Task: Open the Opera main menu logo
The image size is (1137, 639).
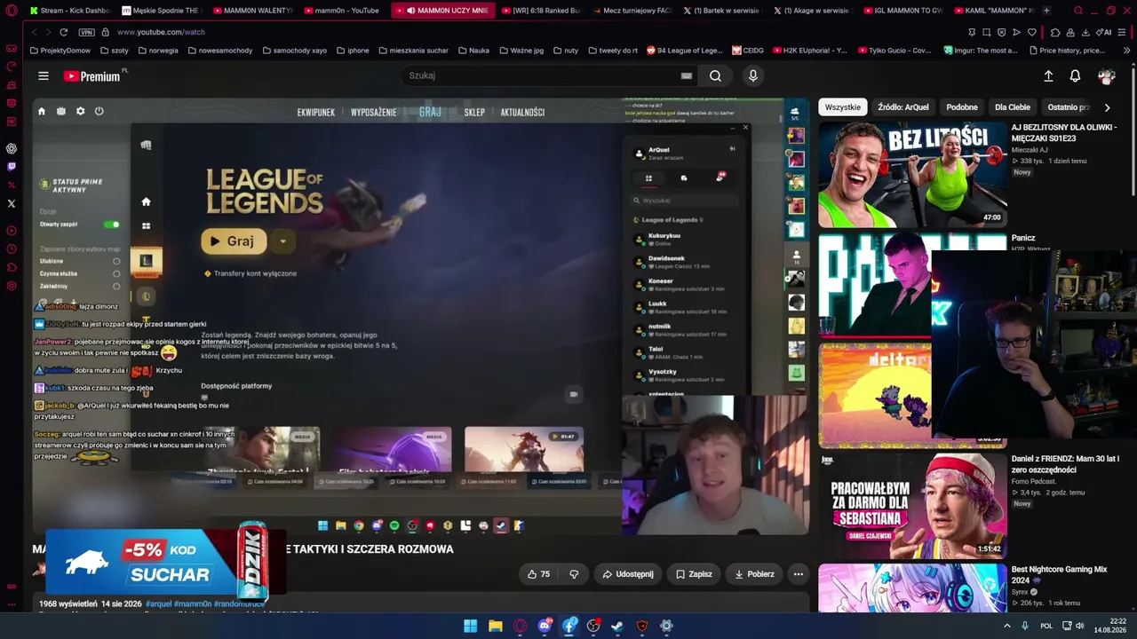Action: pyautogui.click(x=12, y=11)
